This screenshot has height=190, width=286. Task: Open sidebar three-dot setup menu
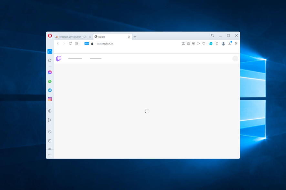click(50, 155)
